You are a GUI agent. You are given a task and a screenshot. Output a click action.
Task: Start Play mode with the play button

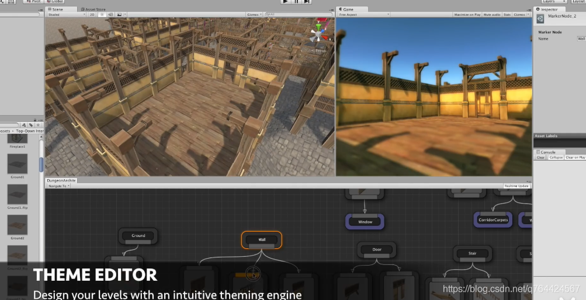pyautogui.click(x=285, y=2)
